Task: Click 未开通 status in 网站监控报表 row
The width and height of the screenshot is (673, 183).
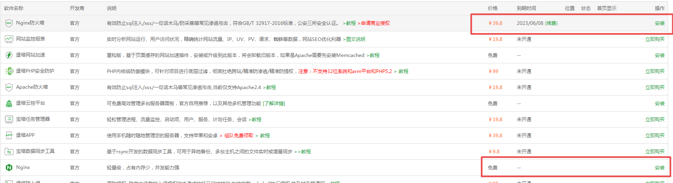Action: 524,39
